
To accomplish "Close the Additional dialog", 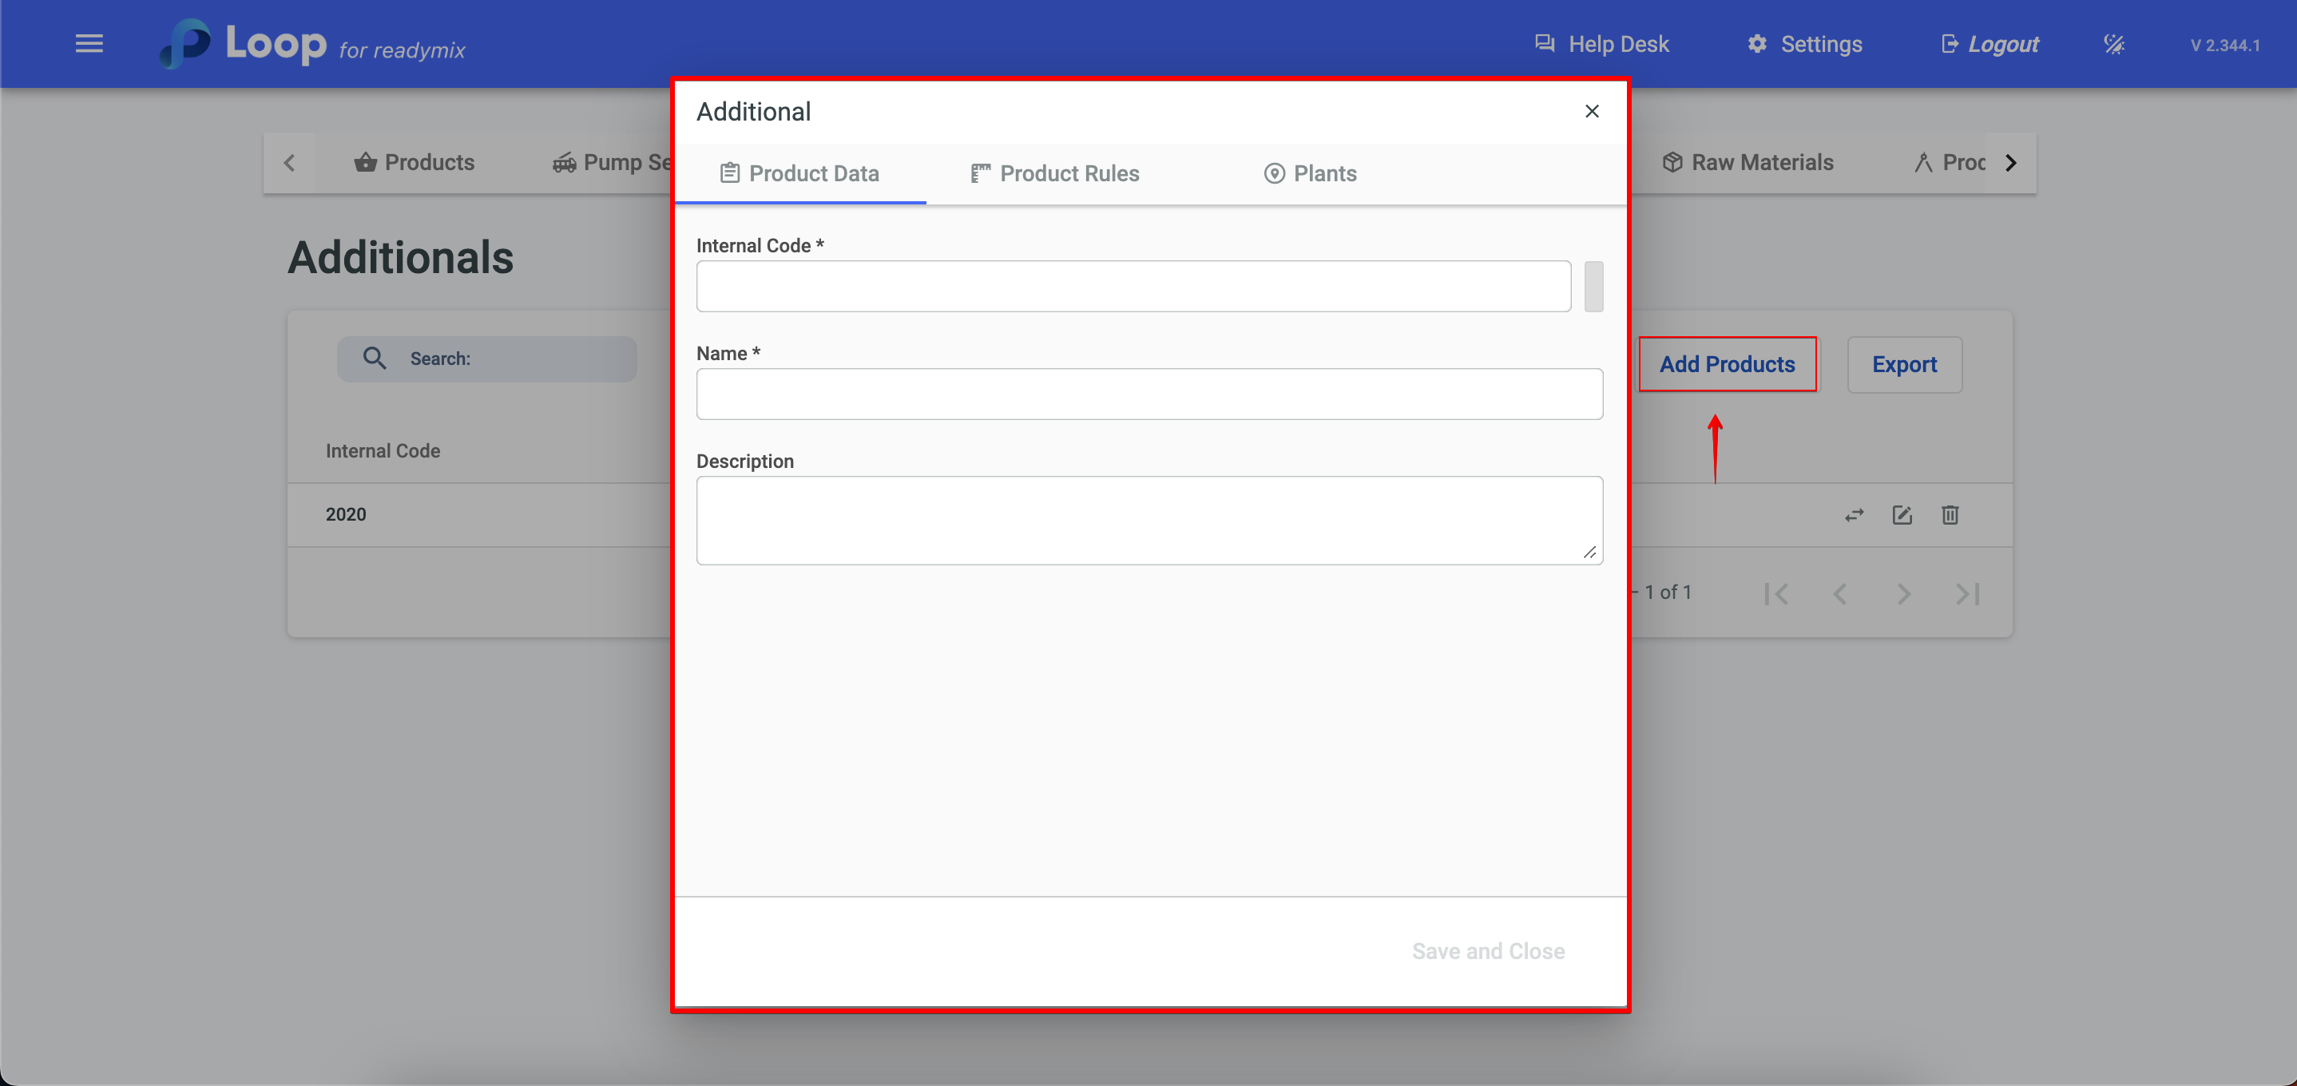I will click(x=1592, y=112).
